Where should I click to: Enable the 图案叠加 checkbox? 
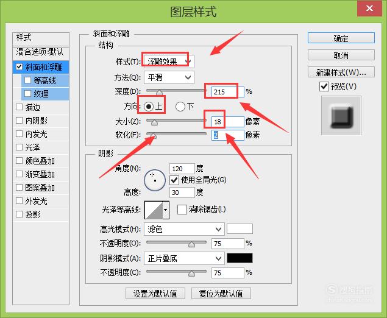pyautogui.click(x=20, y=187)
